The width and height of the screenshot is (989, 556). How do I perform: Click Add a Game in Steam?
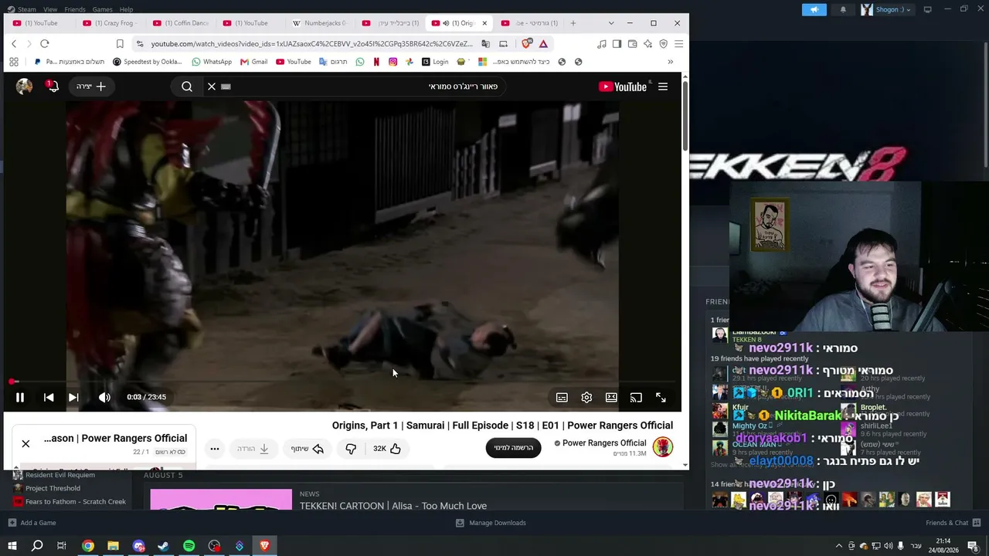[x=32, y=523]
